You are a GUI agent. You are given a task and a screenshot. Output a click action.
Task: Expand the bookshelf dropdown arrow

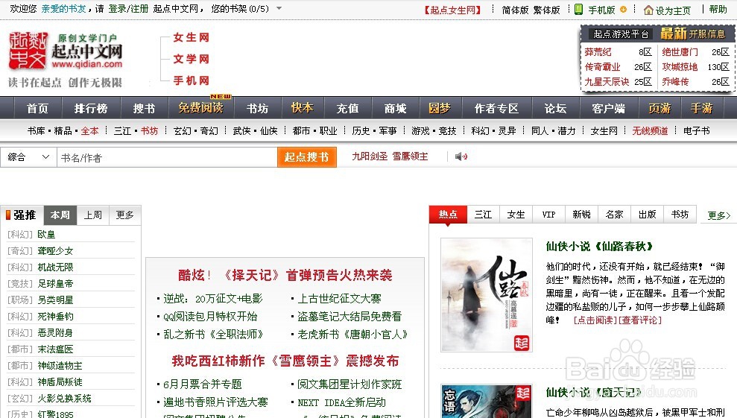(x=279, y=8)
